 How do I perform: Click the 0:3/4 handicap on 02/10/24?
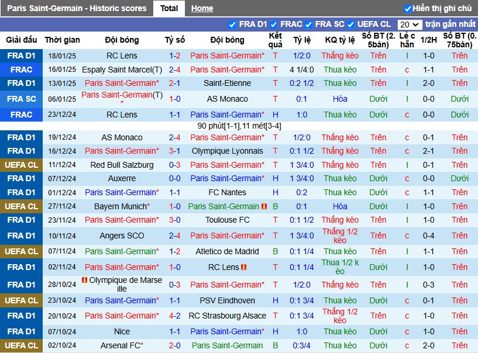(301, 345)
